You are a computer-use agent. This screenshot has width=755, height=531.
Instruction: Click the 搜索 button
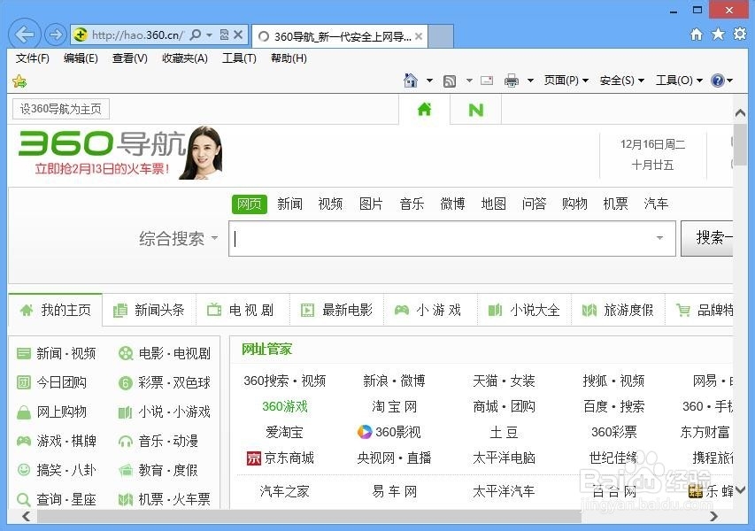click(x=707, y=238)
